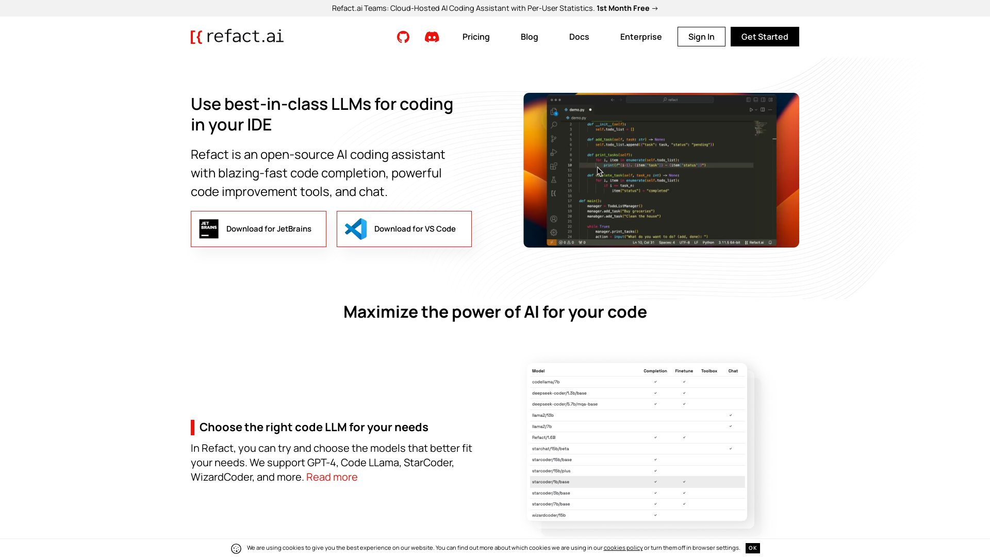Click the cookie icon in banner

[236, 549]
